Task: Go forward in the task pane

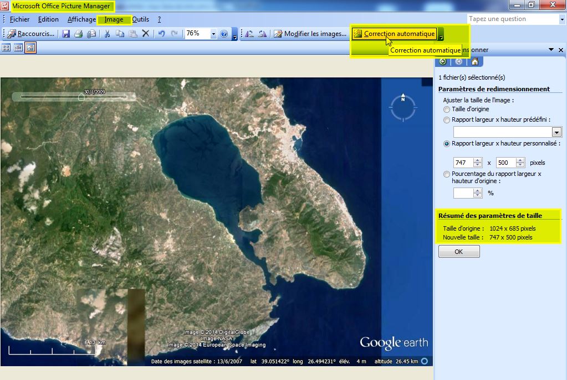Action: pos(459,62)
